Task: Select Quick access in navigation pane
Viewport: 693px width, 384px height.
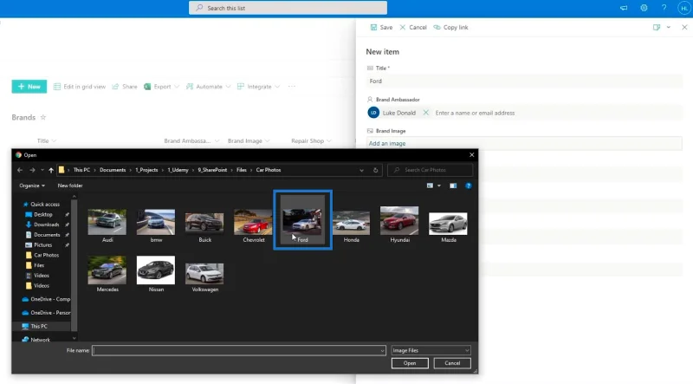Action: pyautogui.click(x=41, y=205)
